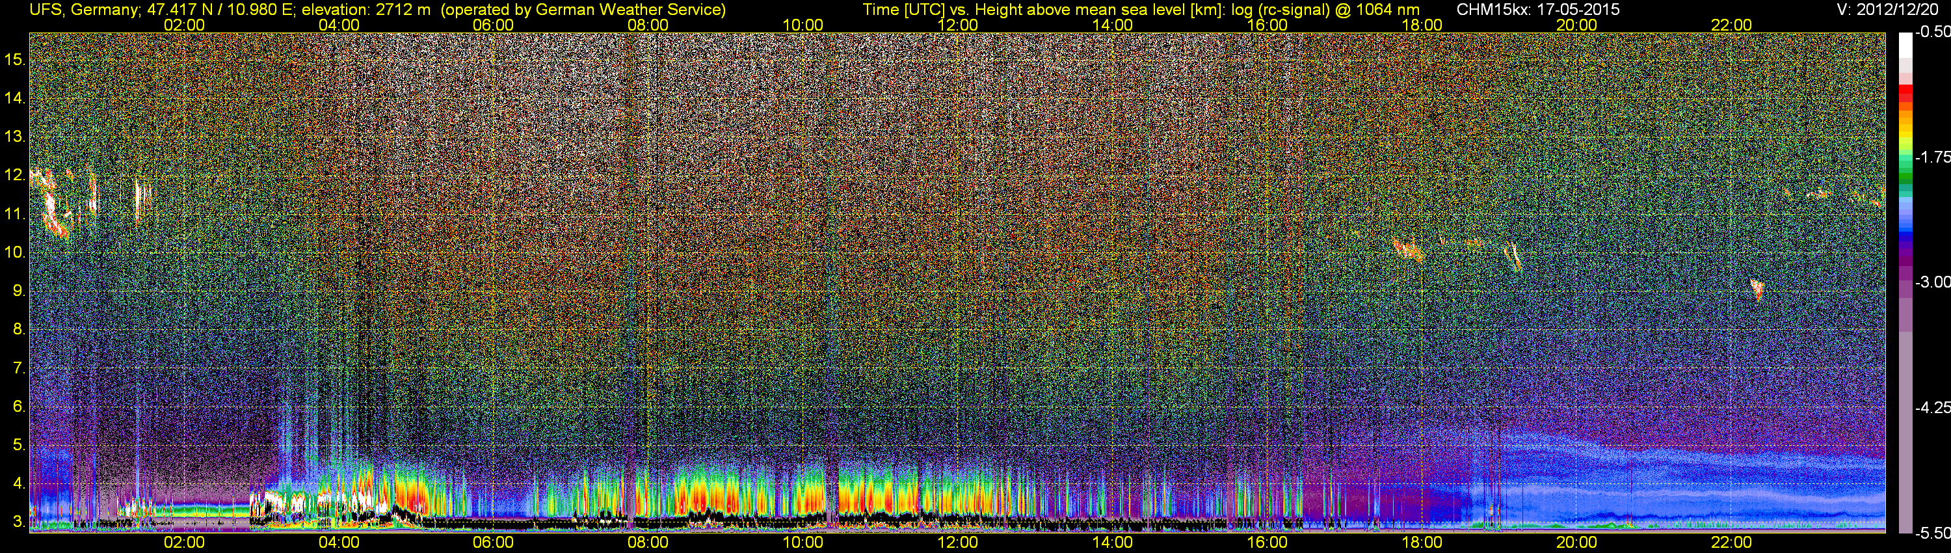Click '(operated by German Weather Service)' text
1951x553 pixels.
pyautogui.click(x=583, y=10)
